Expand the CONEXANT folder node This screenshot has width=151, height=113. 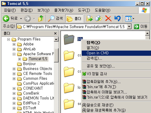coord(14,88)
